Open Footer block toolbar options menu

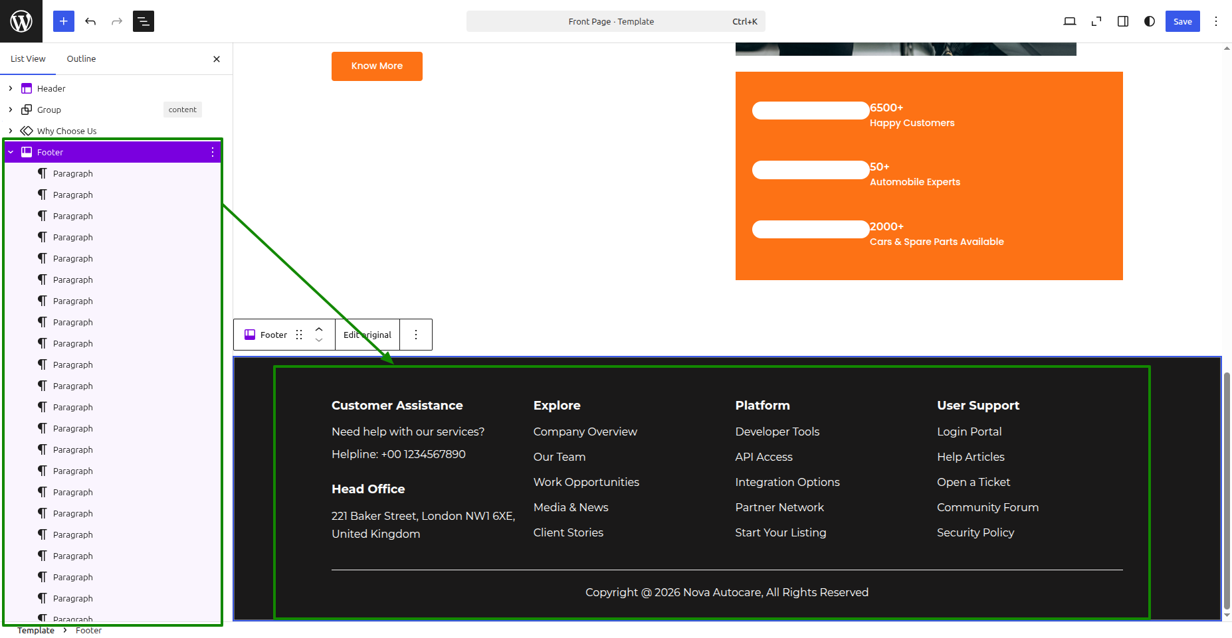click(x=416, y=335)
